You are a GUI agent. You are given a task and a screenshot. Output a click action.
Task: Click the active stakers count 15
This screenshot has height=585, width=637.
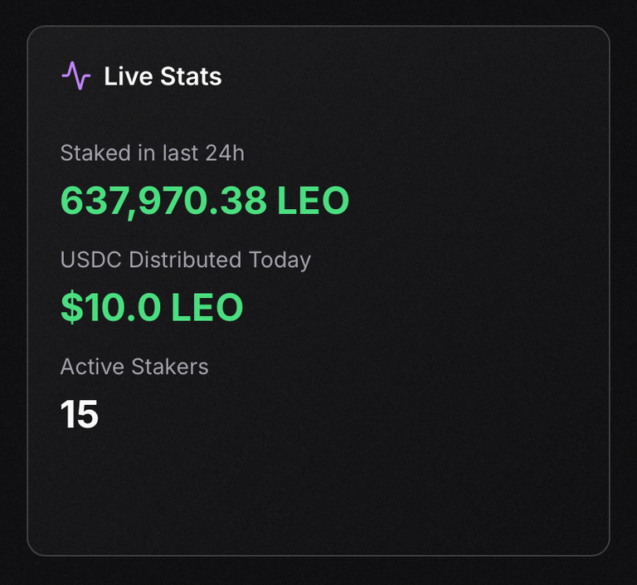(80, 414)
